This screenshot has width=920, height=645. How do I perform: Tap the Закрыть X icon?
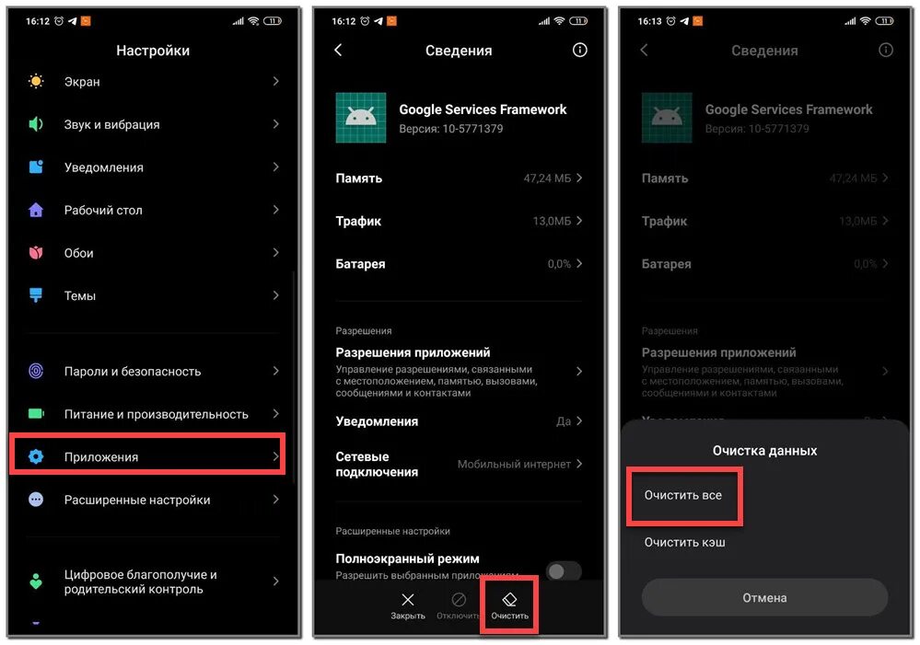[408, 599]
